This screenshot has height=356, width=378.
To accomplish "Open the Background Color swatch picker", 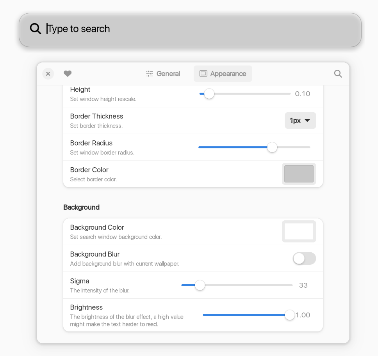I will pos(299,231).
